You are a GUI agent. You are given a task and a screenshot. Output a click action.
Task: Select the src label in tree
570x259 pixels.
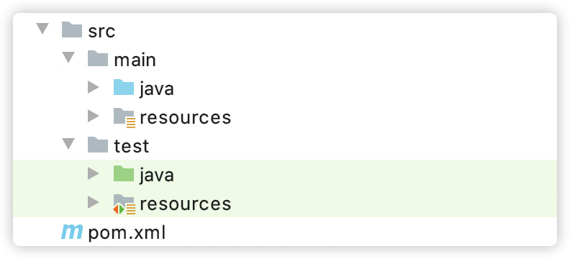click(x=101, y=31)
